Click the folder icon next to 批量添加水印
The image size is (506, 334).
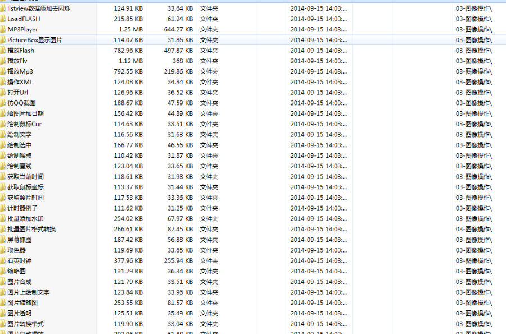3,219
